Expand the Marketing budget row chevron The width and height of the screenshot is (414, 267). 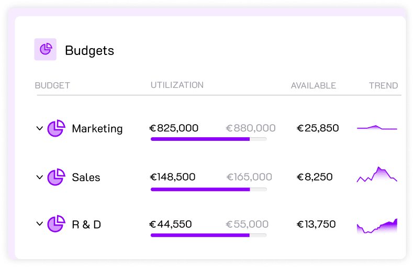39,128
